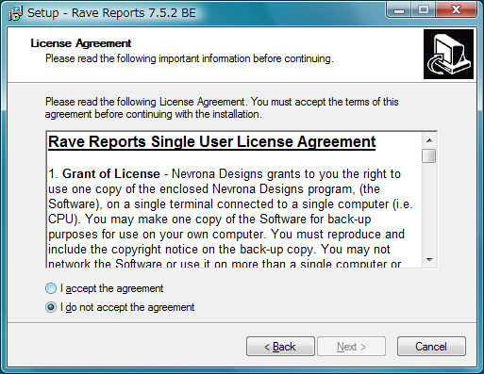This screenshot has width=484, height=374.
Task: Click the license text scrollbar thumb
Action: 429,156
